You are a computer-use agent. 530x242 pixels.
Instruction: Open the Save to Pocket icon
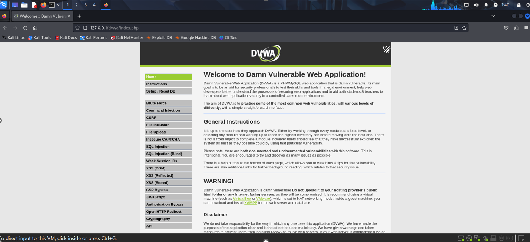point(506,28)
